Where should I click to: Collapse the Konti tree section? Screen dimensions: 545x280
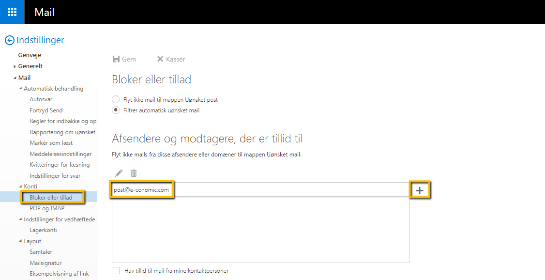pyautogui.click(x=20, y=186)
